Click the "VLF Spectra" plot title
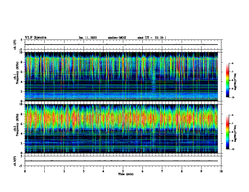 pos(36,38)
